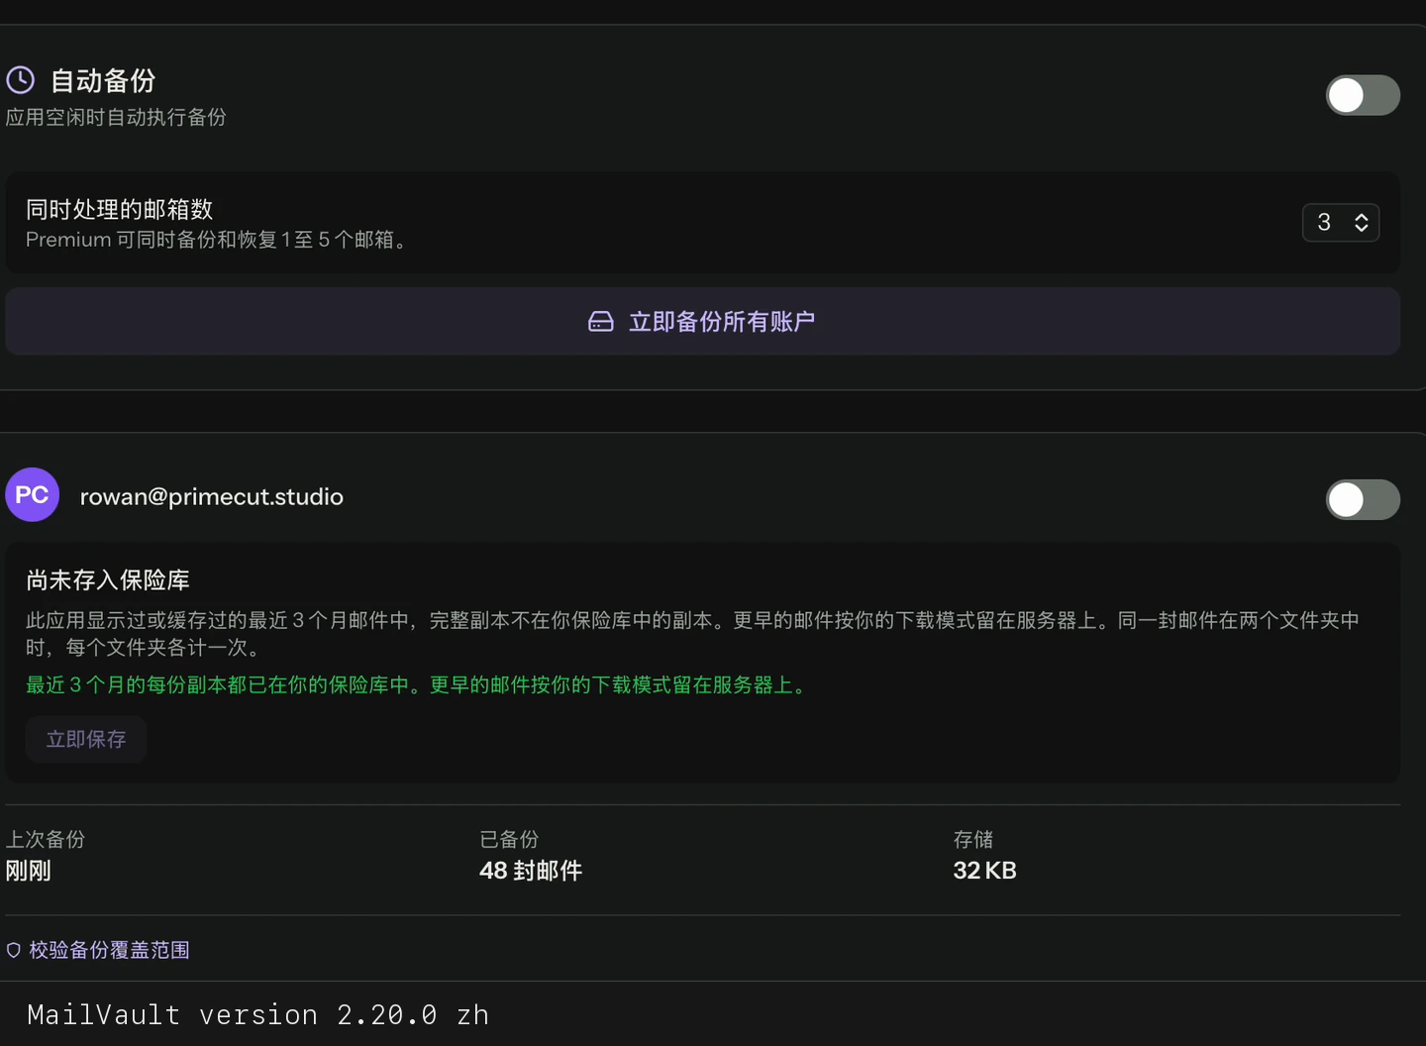
Task: Click the 已备份 label
Action: pyautogui.click(x=509, y=840)
